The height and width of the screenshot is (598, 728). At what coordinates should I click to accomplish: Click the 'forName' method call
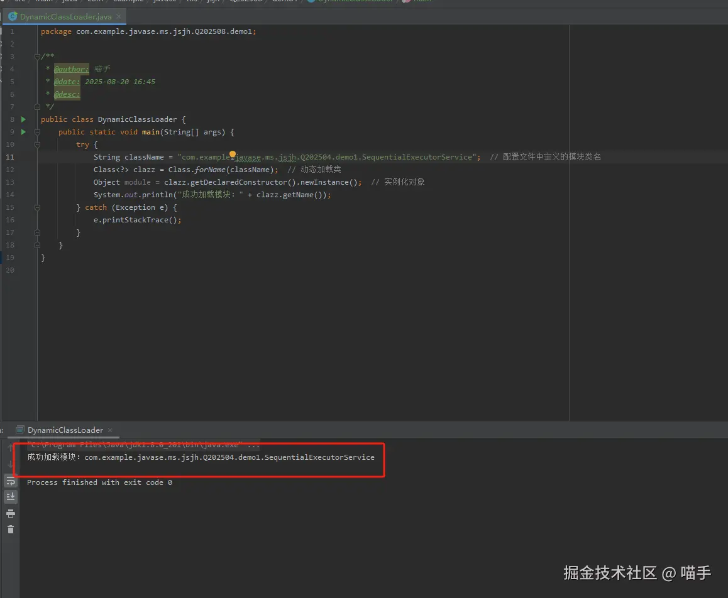210,170
